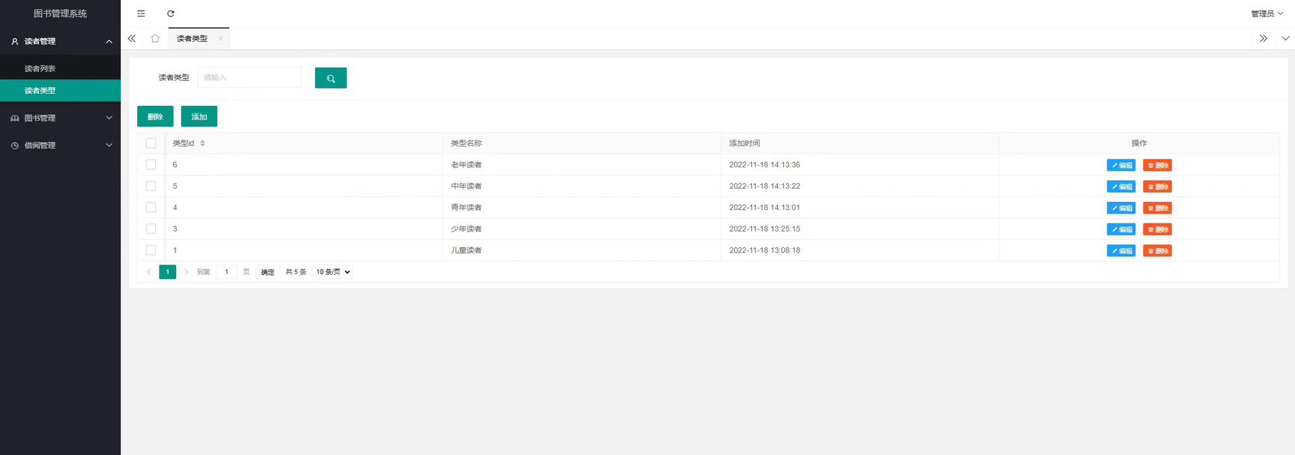This screenshot has width=1295, height=455.
Task: Sort by 类型id column arrows
Action: (x=203, y=143)
